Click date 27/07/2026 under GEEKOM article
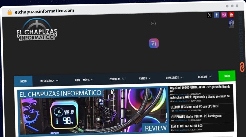The image size is (246, 137). pyautogui.click(x=196, y=110)
